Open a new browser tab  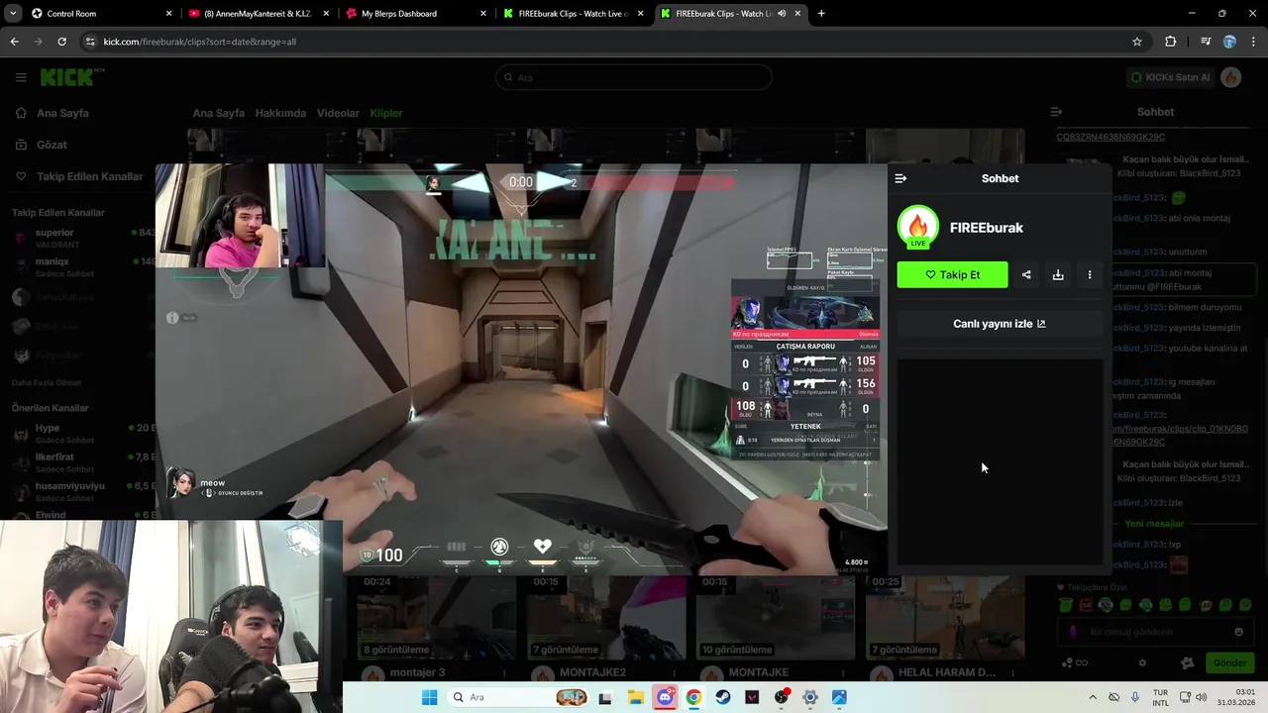tap(821, 14)
